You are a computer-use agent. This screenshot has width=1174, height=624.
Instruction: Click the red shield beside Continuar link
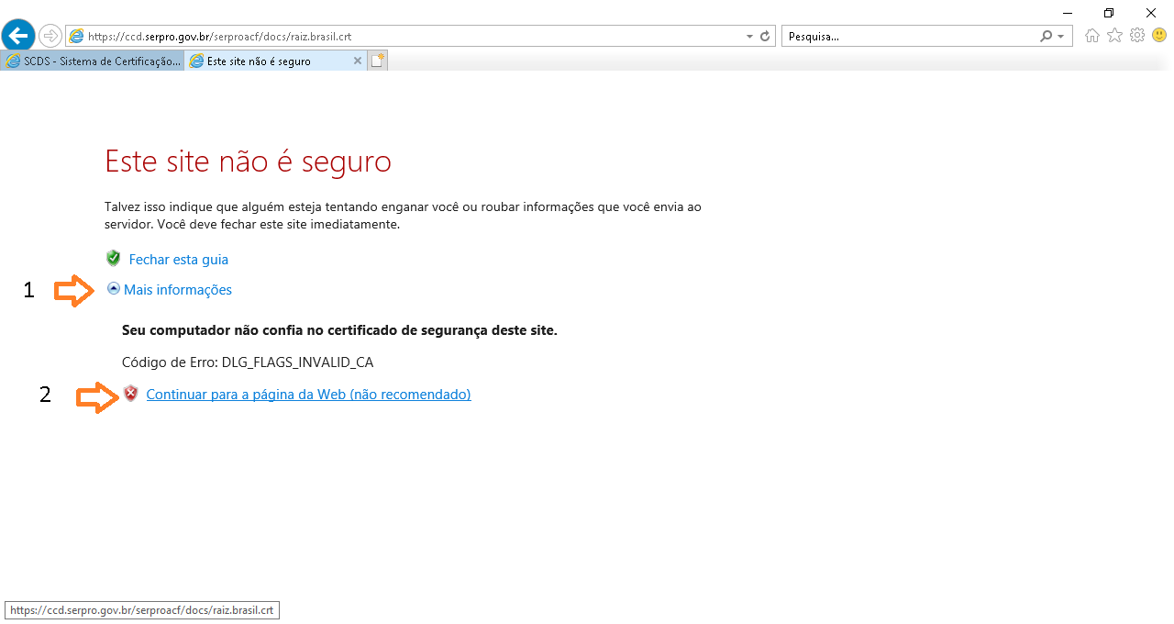pos(131,395)
